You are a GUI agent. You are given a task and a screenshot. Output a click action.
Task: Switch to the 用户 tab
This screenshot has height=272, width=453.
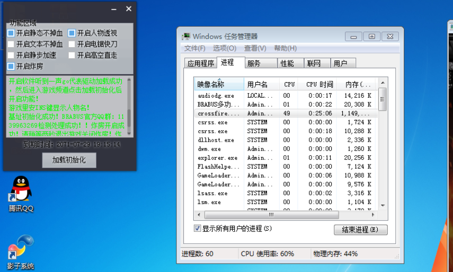click(343, 63)
